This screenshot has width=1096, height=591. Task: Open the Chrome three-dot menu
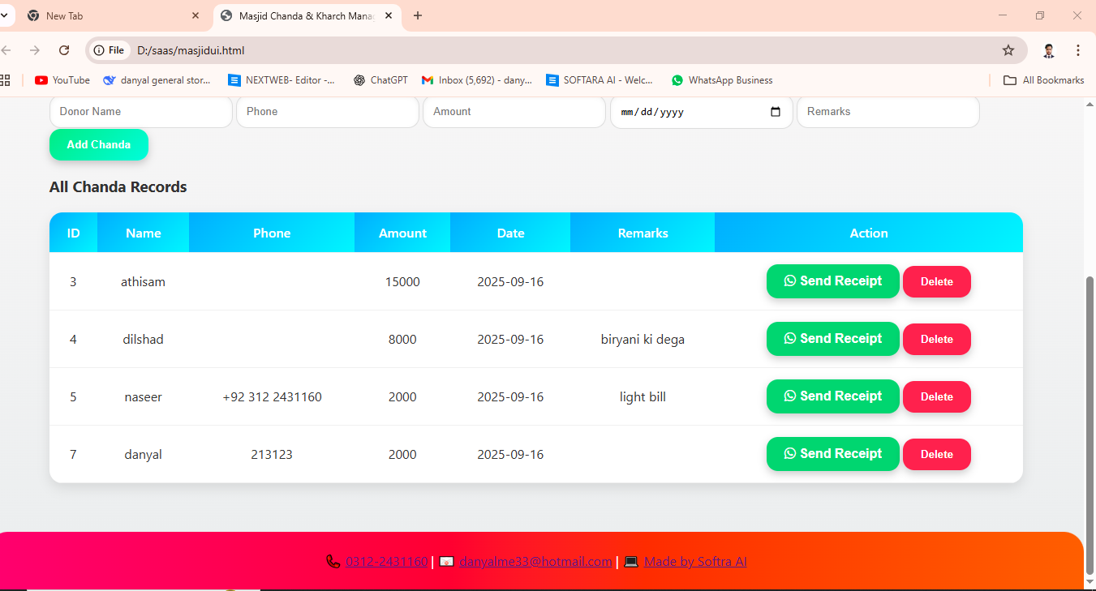1078,50
